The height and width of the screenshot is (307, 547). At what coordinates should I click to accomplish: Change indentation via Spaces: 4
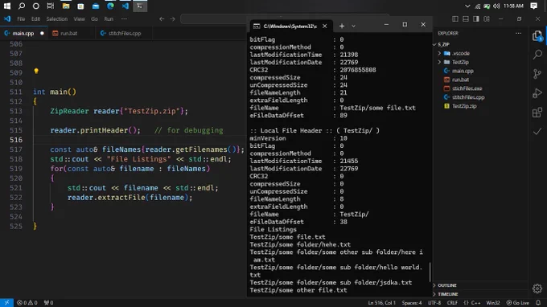412,302
